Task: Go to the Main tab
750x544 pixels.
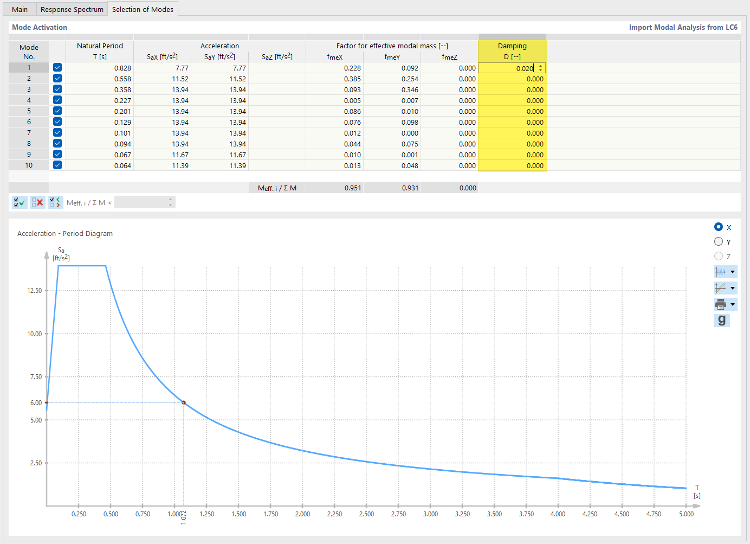Action: click(20, 9)
